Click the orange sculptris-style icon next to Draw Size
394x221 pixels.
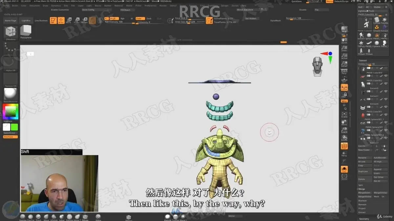pos(209,21)
